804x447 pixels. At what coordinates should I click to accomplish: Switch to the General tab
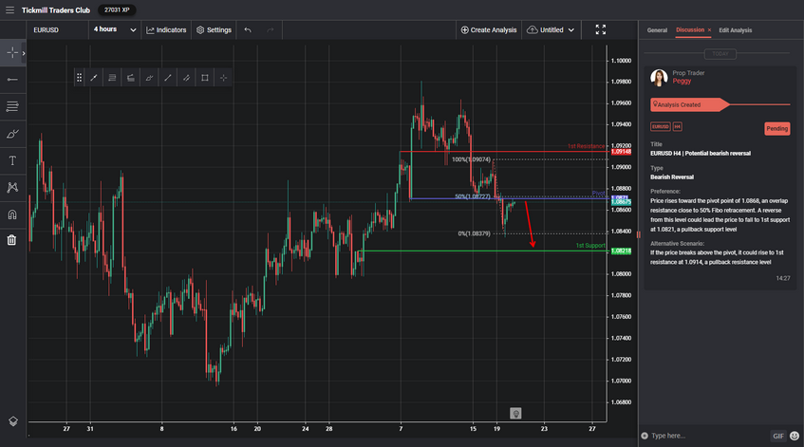[x=657, y=30]
